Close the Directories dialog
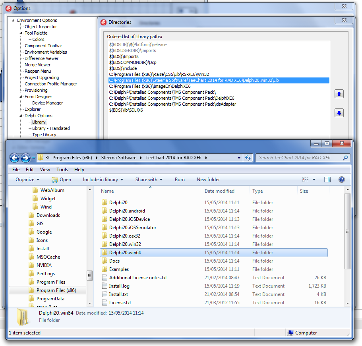362x346 pixels. tap(344, 20)
